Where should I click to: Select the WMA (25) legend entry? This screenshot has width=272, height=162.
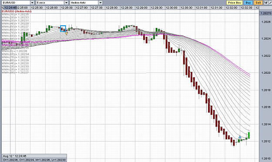(x=15, y=69)
